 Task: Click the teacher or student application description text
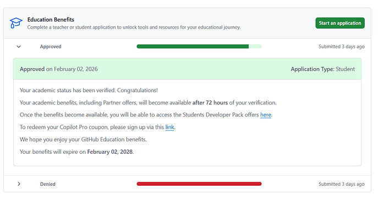(x=134, y=27)
